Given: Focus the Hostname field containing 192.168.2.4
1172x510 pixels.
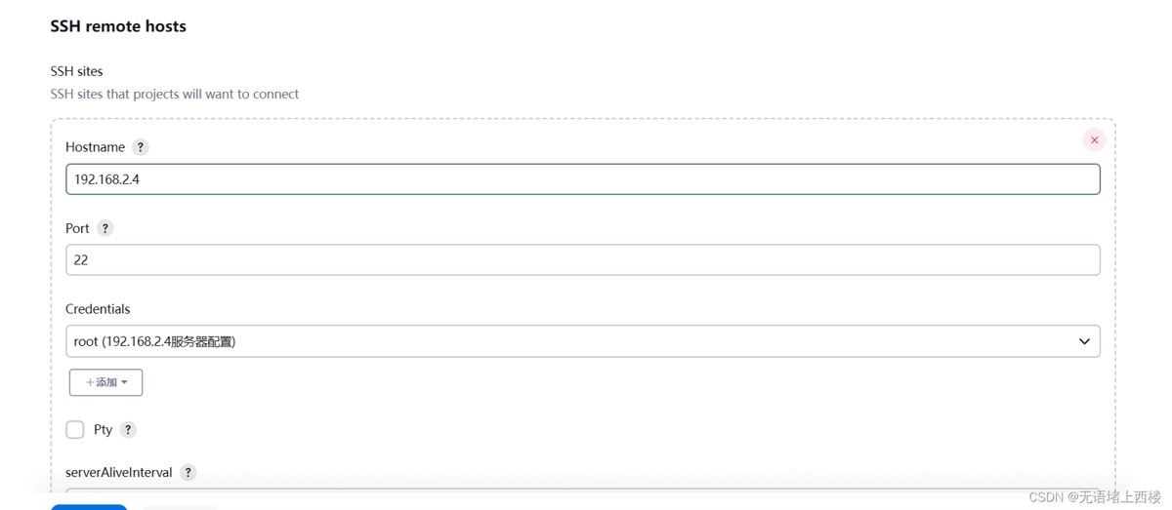Looking at the screenshot, I should (x=582, y=179).
